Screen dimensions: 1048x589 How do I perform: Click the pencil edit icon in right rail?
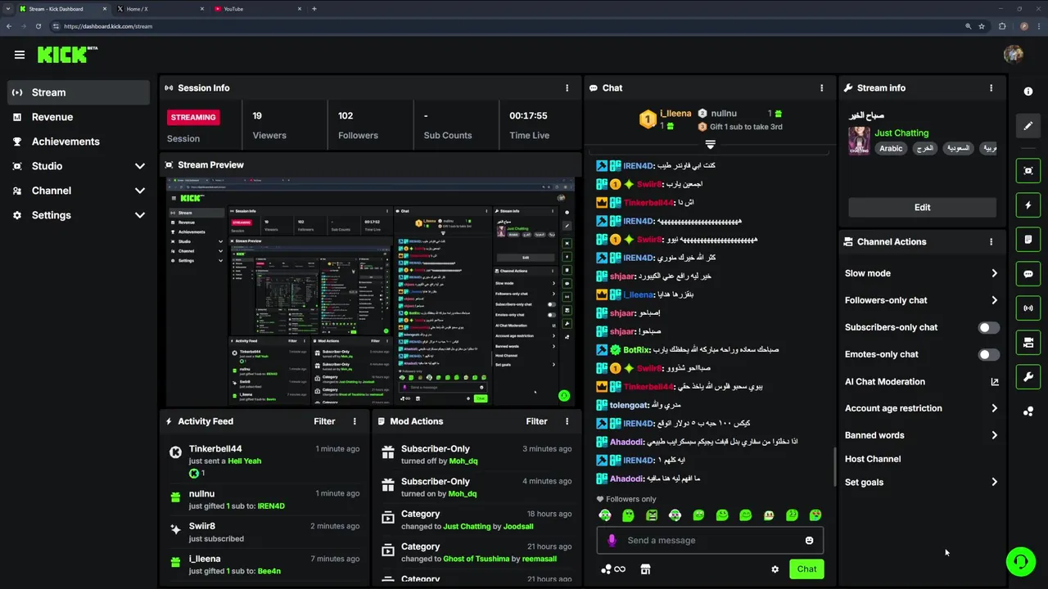coord(1028,126)
